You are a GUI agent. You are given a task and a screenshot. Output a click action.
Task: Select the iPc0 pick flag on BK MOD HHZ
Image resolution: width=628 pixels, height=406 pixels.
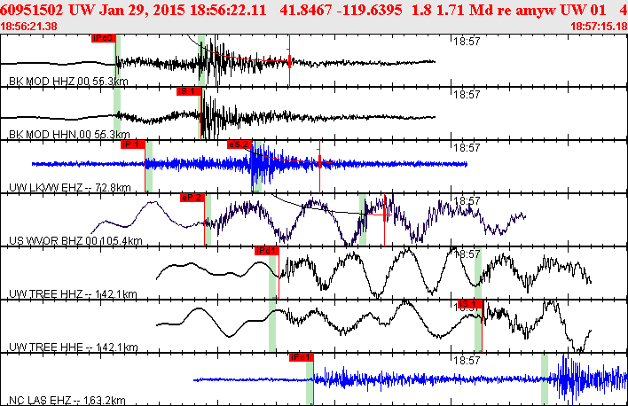(x=103, y=38)
